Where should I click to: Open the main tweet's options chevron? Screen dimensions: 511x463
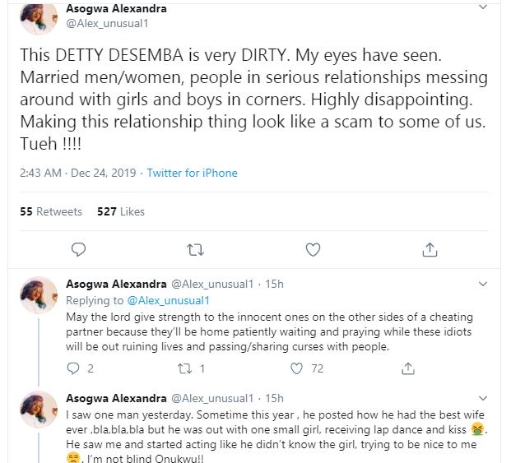click(484, 7)
